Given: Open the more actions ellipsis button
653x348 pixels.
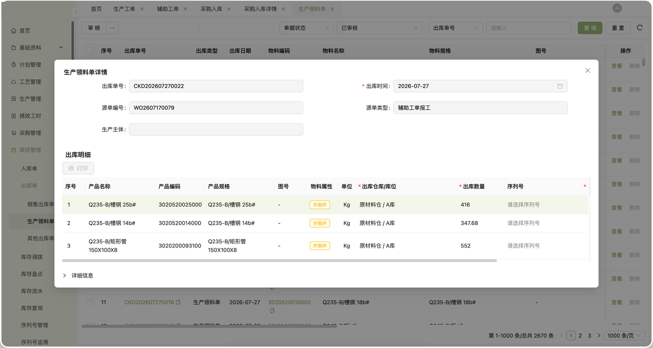Looking at the screenshot, I should tap(112, 28).
